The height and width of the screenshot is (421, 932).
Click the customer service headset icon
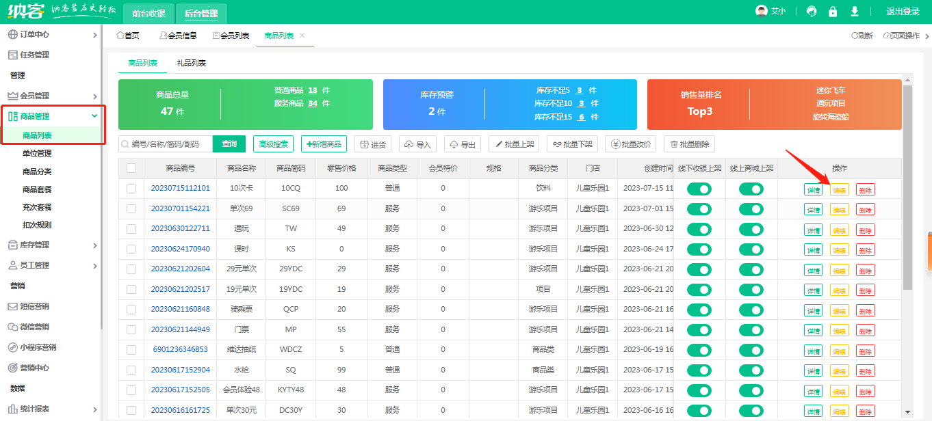coord(812,12)
